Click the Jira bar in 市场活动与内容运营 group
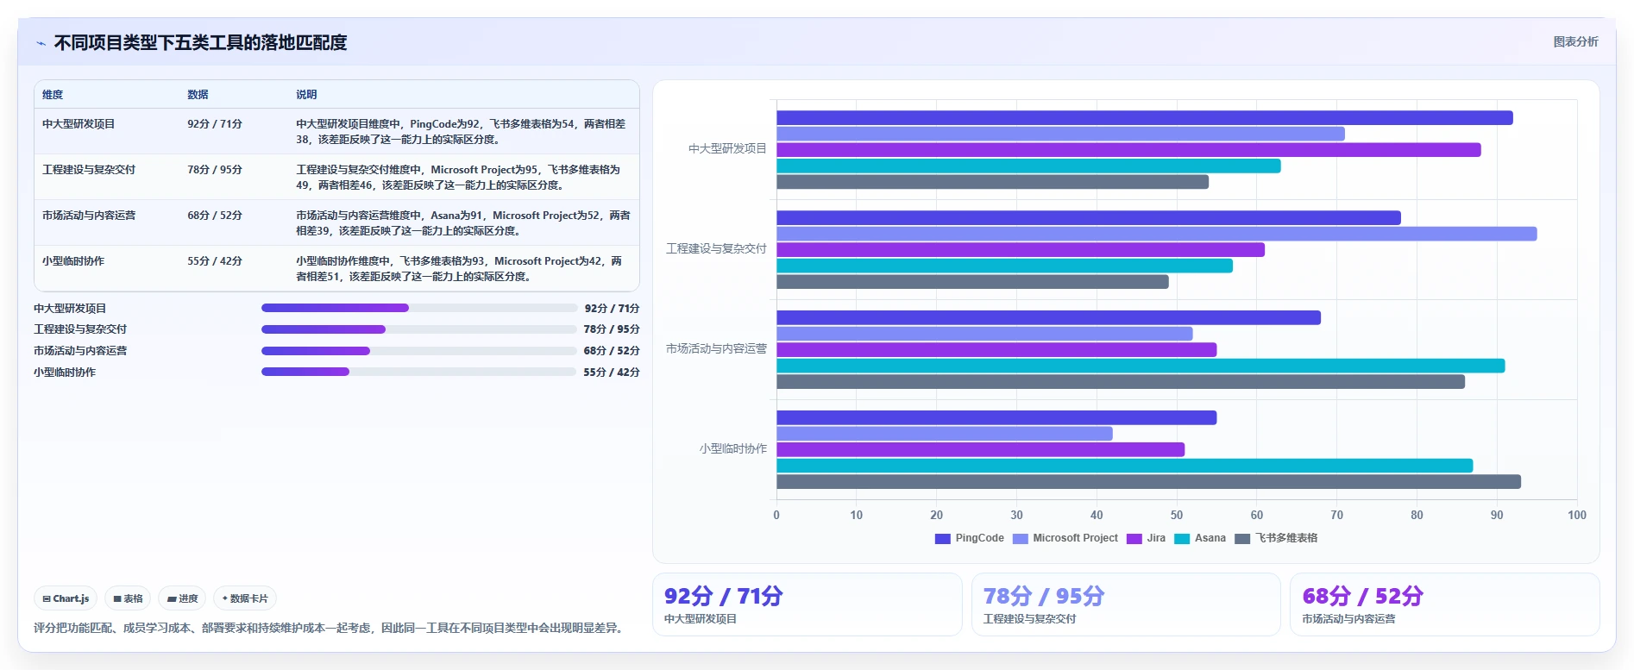This screenshot has width=1634, height=670. (x=996, y=350)
